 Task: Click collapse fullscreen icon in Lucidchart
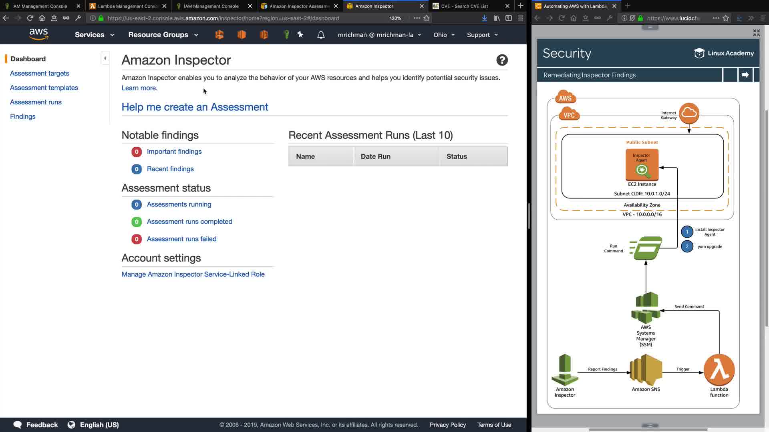(x=756, y=33)
